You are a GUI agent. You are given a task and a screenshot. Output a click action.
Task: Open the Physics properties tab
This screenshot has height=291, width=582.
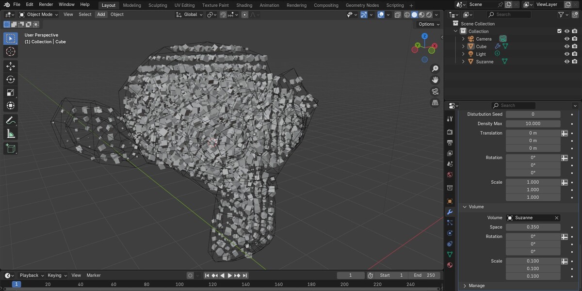click(450, 233)
